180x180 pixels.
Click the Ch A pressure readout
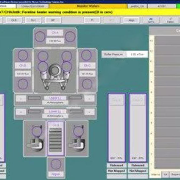point(55,41)
